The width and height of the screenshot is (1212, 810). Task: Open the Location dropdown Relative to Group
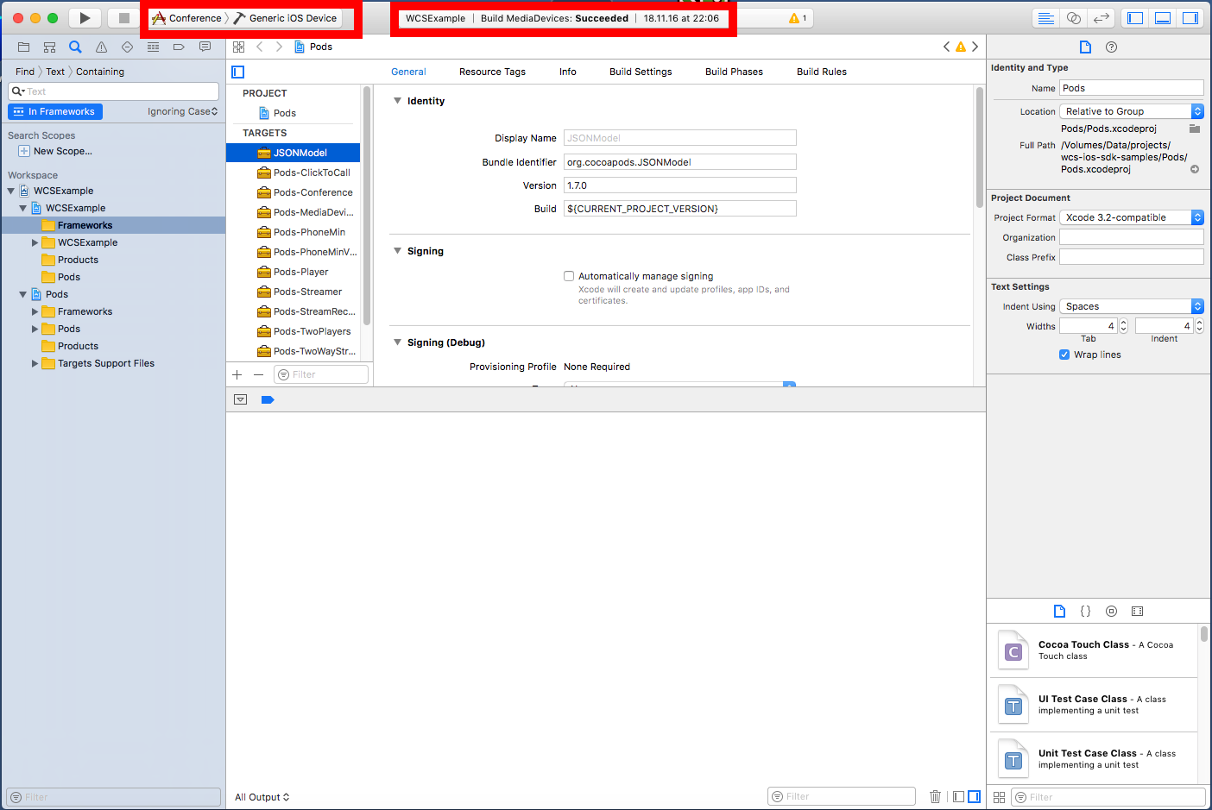click(1131, 111)
